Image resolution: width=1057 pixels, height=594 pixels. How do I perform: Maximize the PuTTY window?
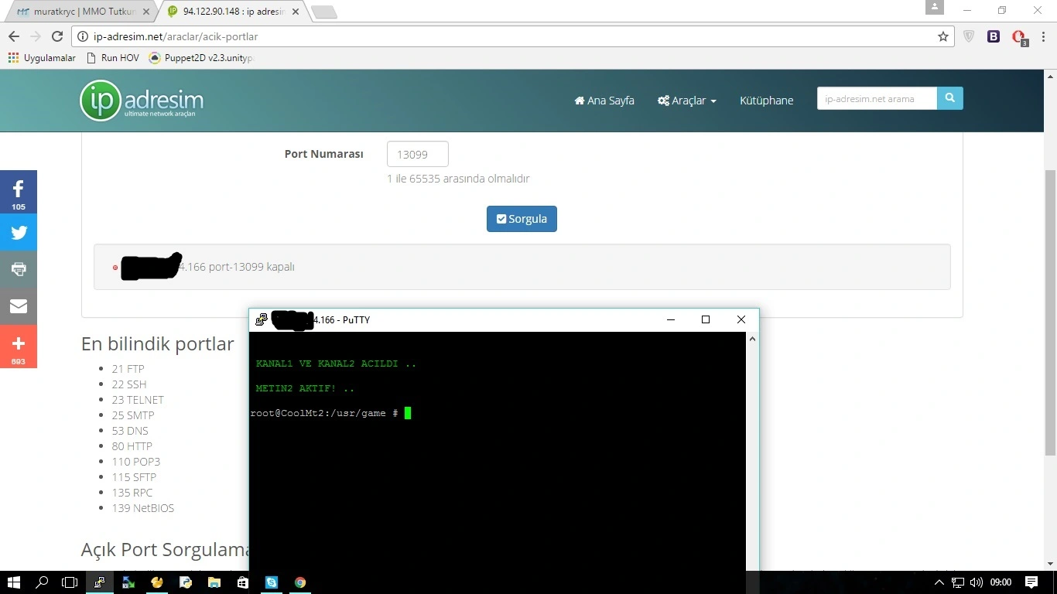705,319
